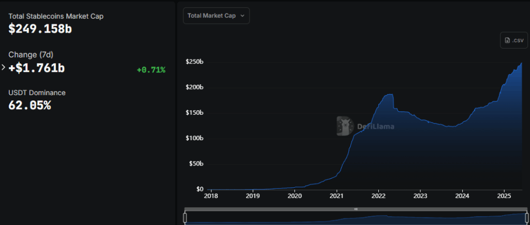530x225 pixels.
Task: Click the 2020 label on the time axis
Action: (x=295, y=196)
